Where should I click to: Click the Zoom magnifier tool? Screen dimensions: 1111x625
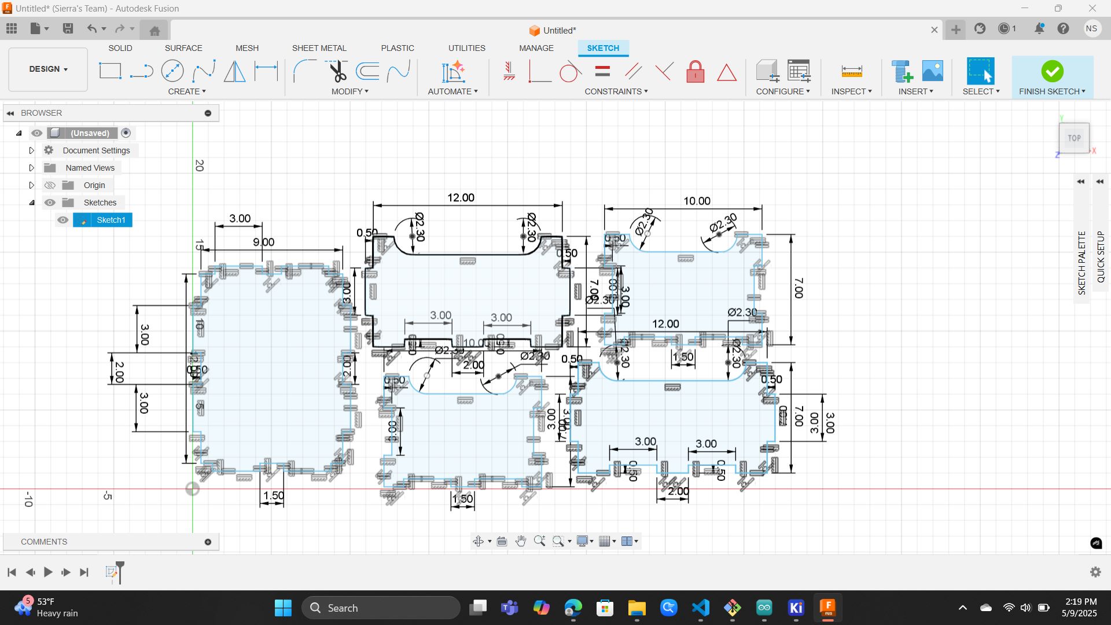(539, 541)
